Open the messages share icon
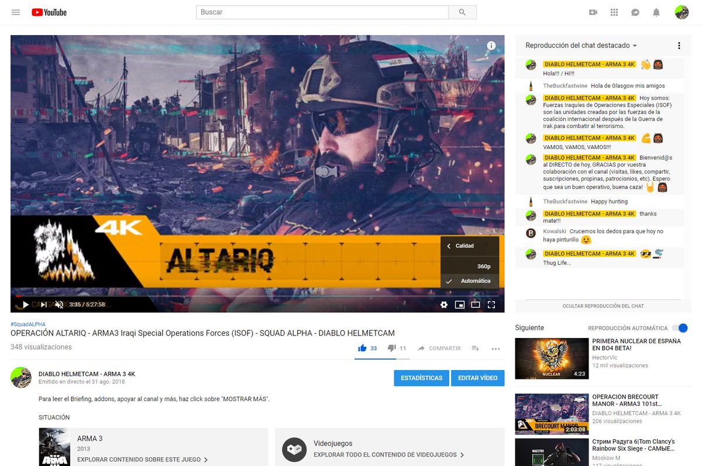The image size is (702, 466). [635, 12]
